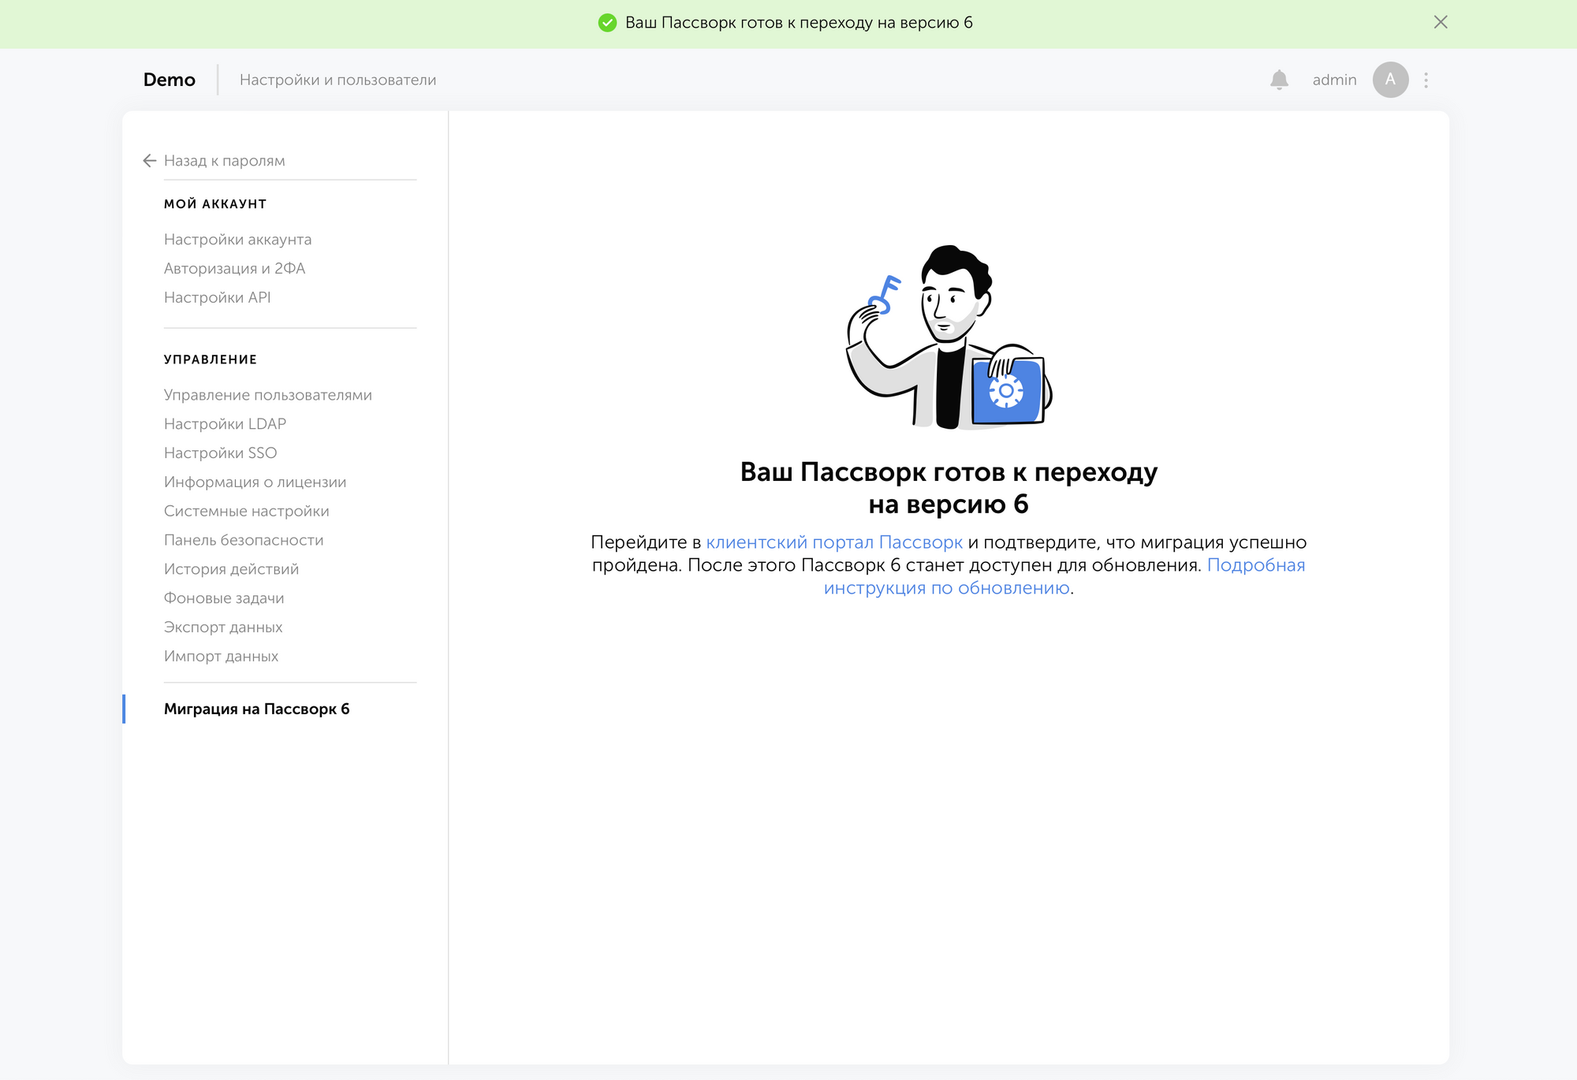Open Настройки LDAP page
The height and width of the screenshot is (1080, 1577).
click(x=225, y=424)
